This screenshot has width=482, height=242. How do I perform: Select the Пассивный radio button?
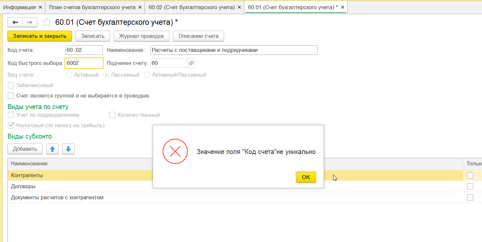(106, 75)
